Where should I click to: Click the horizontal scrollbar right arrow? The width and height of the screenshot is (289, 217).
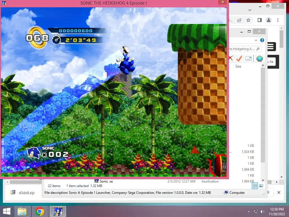point(277,182)
